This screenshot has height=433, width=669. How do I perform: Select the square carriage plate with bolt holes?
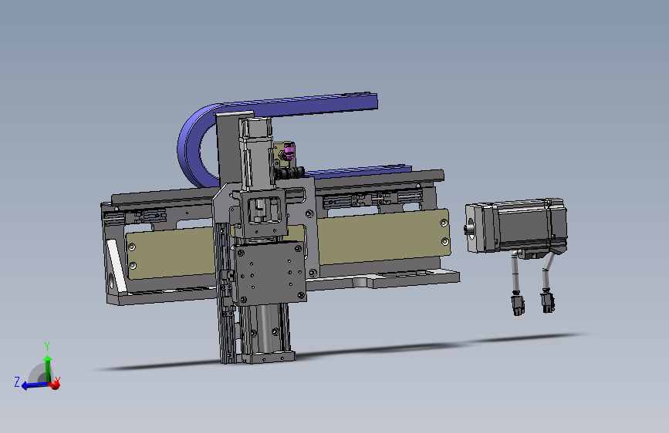(x=270, y=272)
